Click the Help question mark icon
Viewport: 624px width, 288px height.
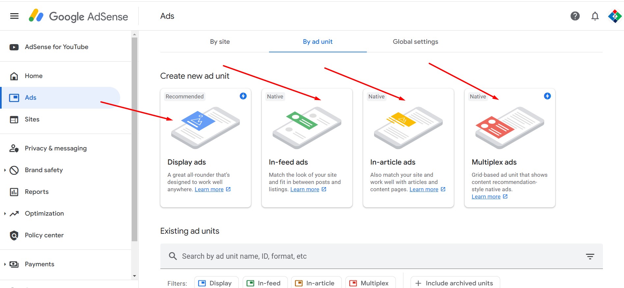(575, 16)
